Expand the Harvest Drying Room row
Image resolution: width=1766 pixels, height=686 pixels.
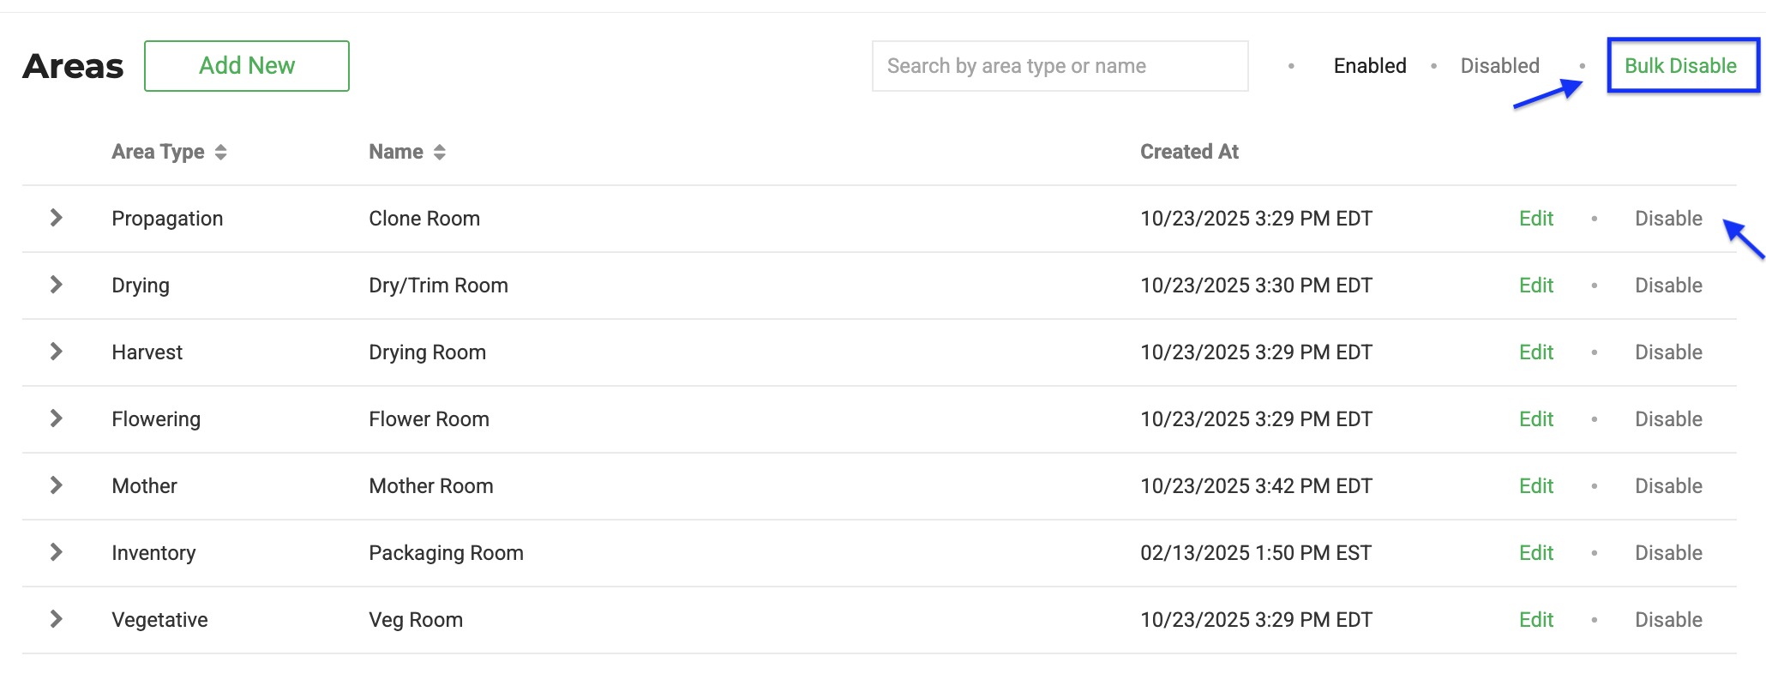57,352
